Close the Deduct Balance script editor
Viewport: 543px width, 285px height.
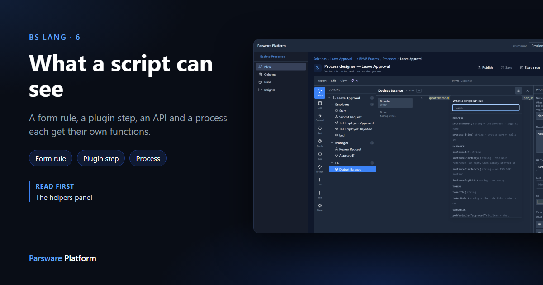[x=527, y=90]
